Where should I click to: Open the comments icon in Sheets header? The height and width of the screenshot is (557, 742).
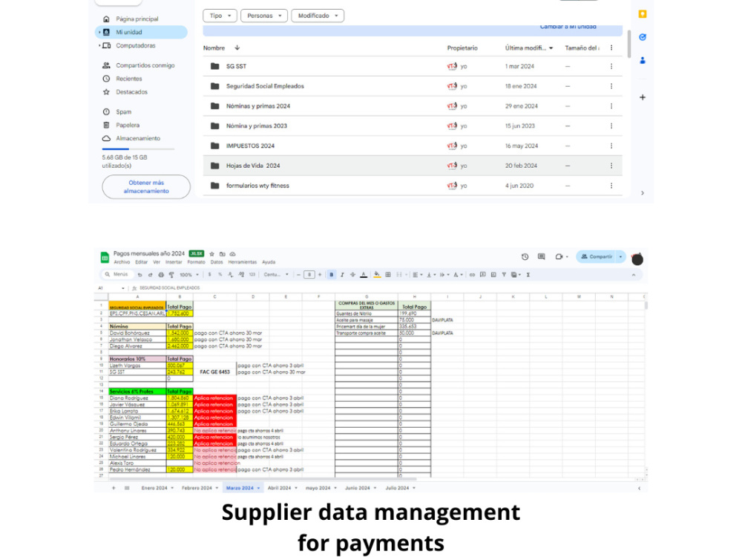point(542,257)
